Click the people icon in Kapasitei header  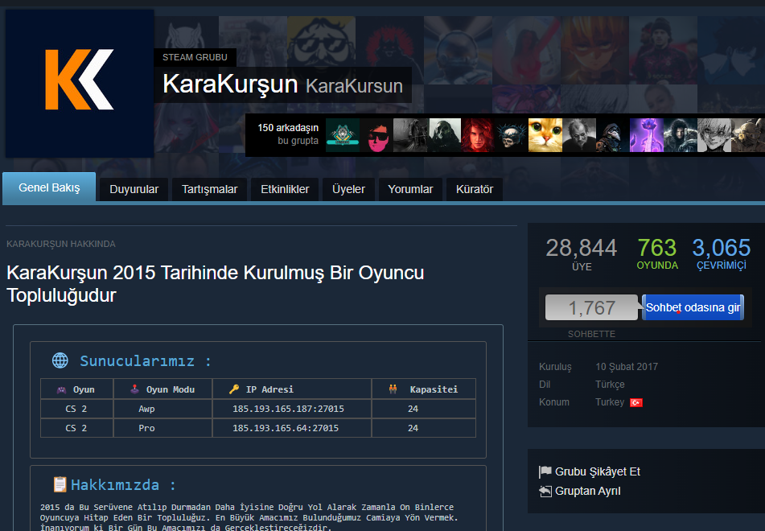tap(393, 389)
